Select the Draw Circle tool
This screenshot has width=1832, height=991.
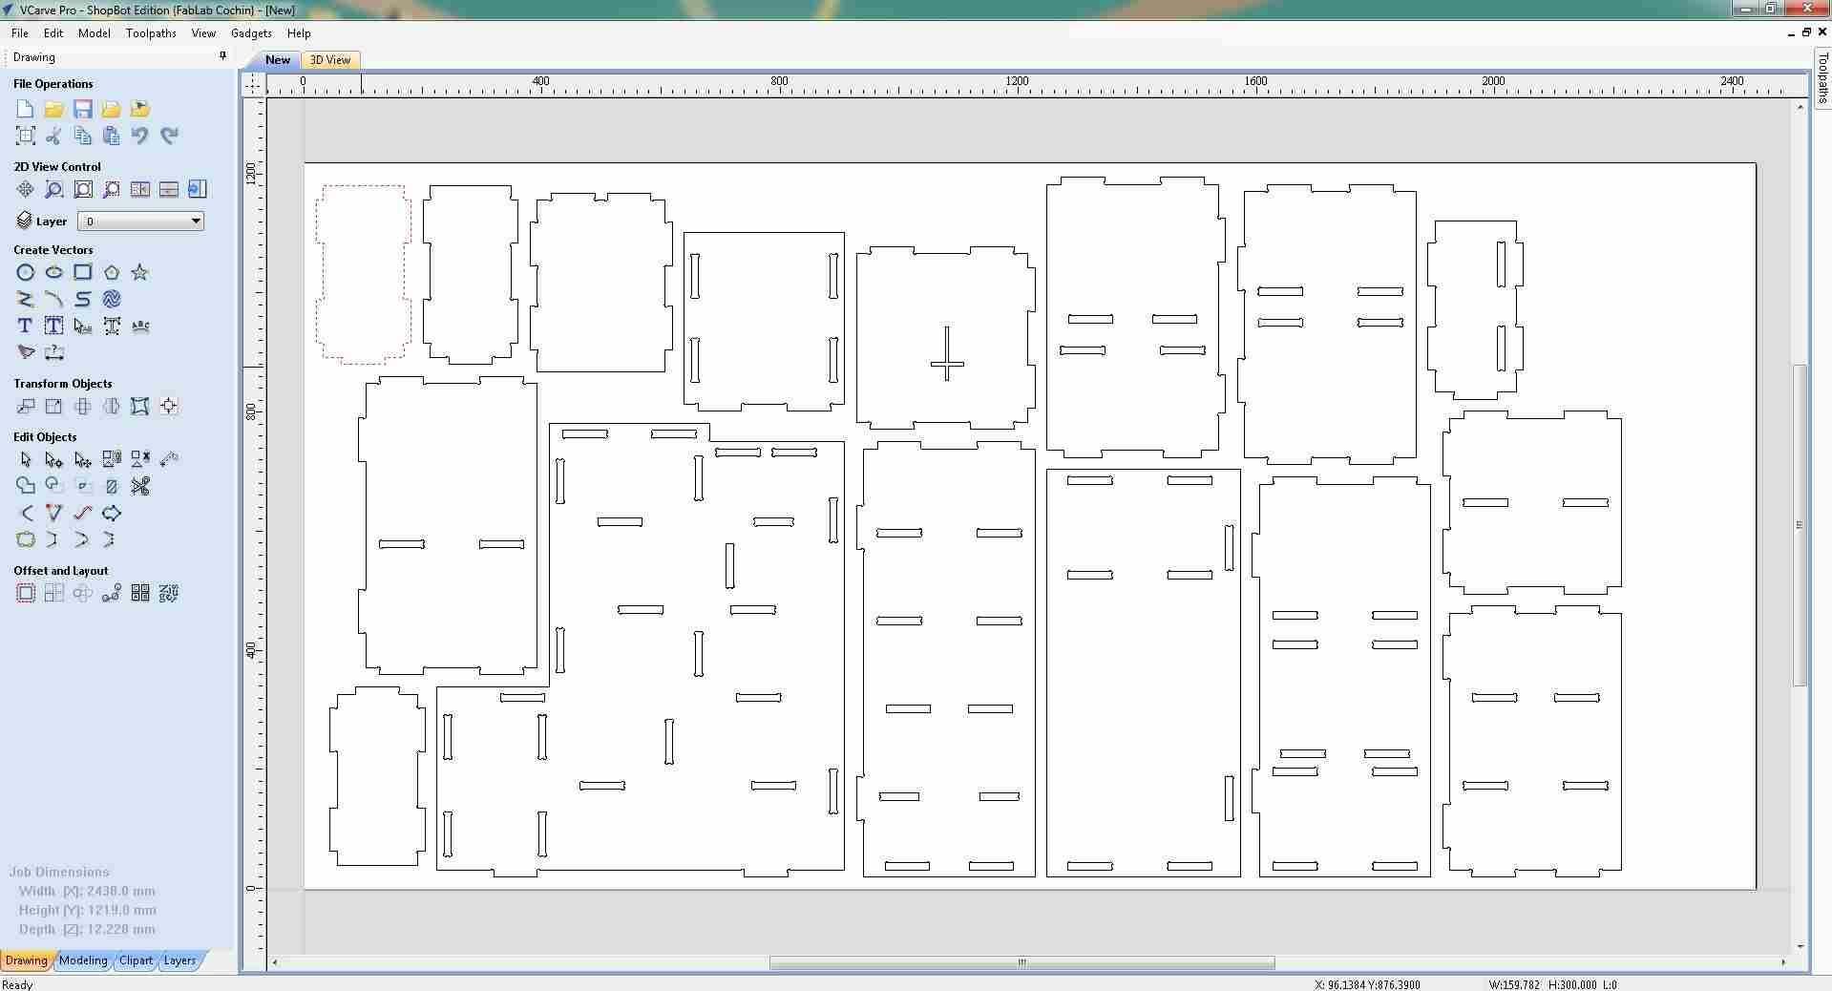[x=25, y=272]
